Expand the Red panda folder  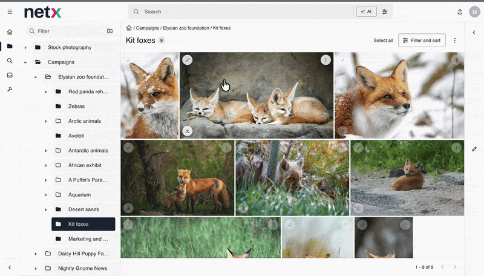point(46,91)
